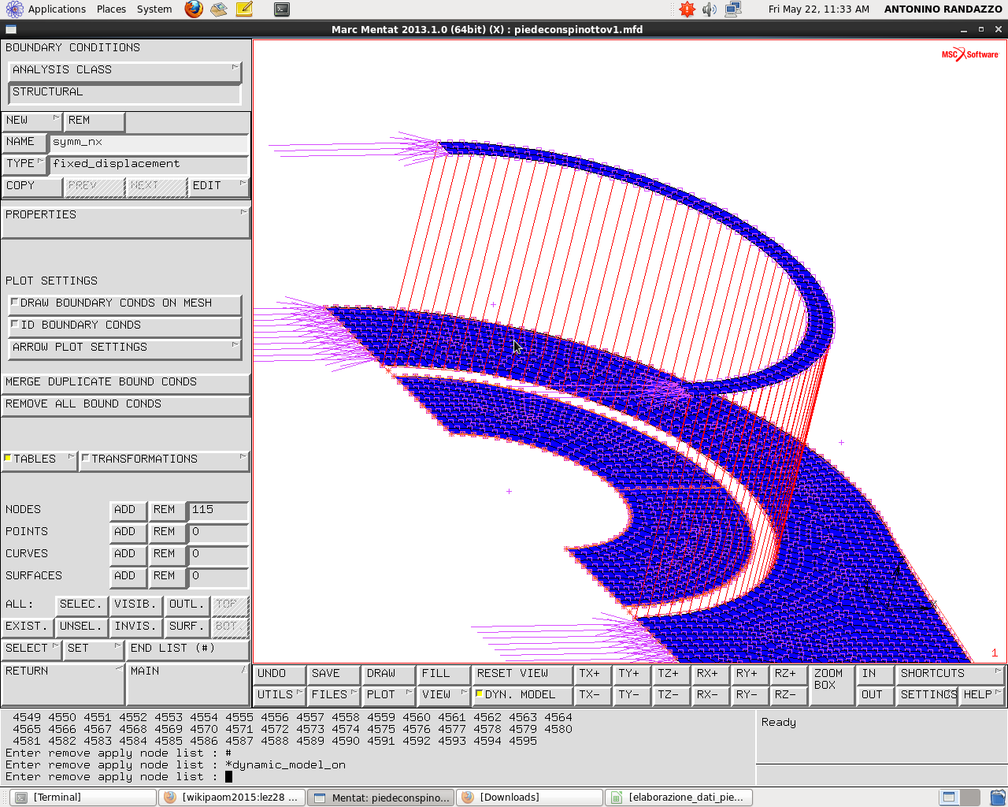Open Arrow Plot Settings submenu

coord(124,348)
